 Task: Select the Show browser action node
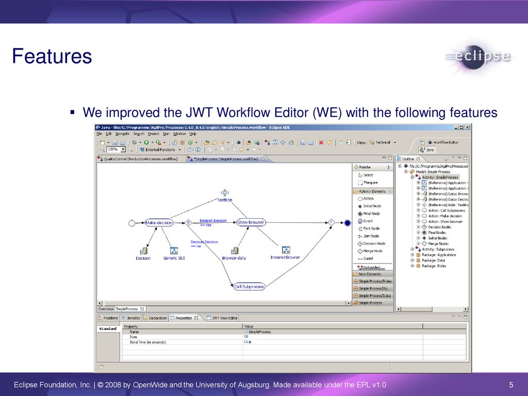[251, 222]
